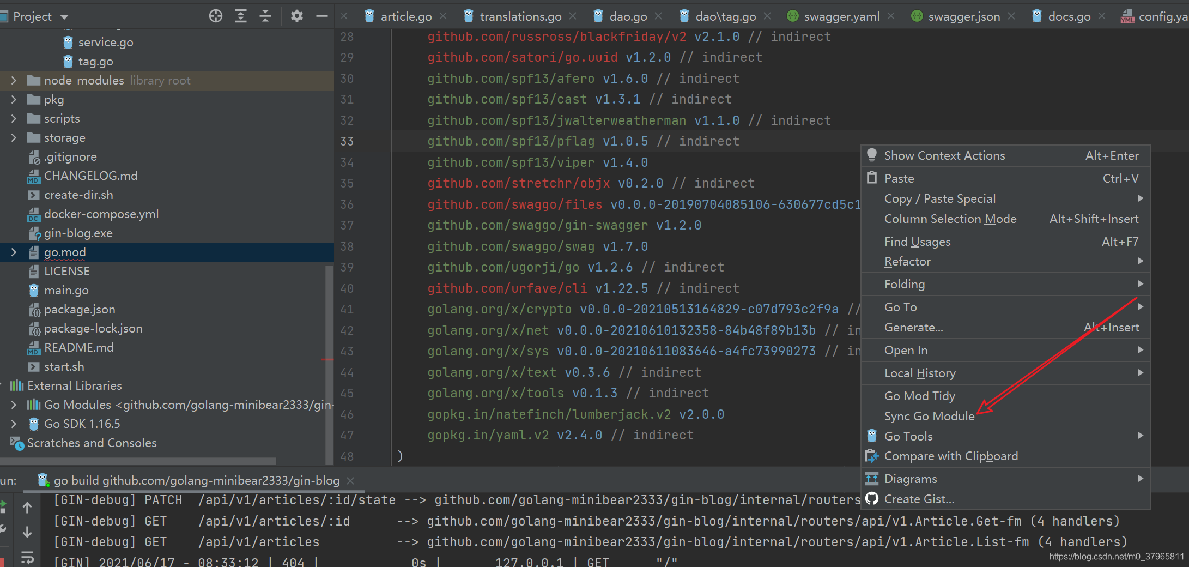The image size is (1189, 567).
Task: Collapse all nodes in the Project tree
Action: tap(265, 16)
